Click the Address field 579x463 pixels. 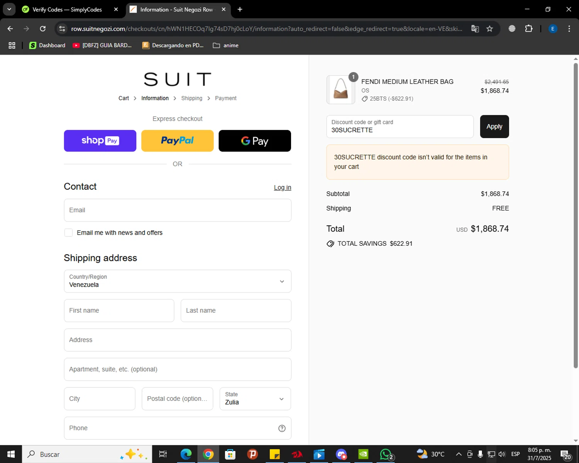[x=178, y=340]
